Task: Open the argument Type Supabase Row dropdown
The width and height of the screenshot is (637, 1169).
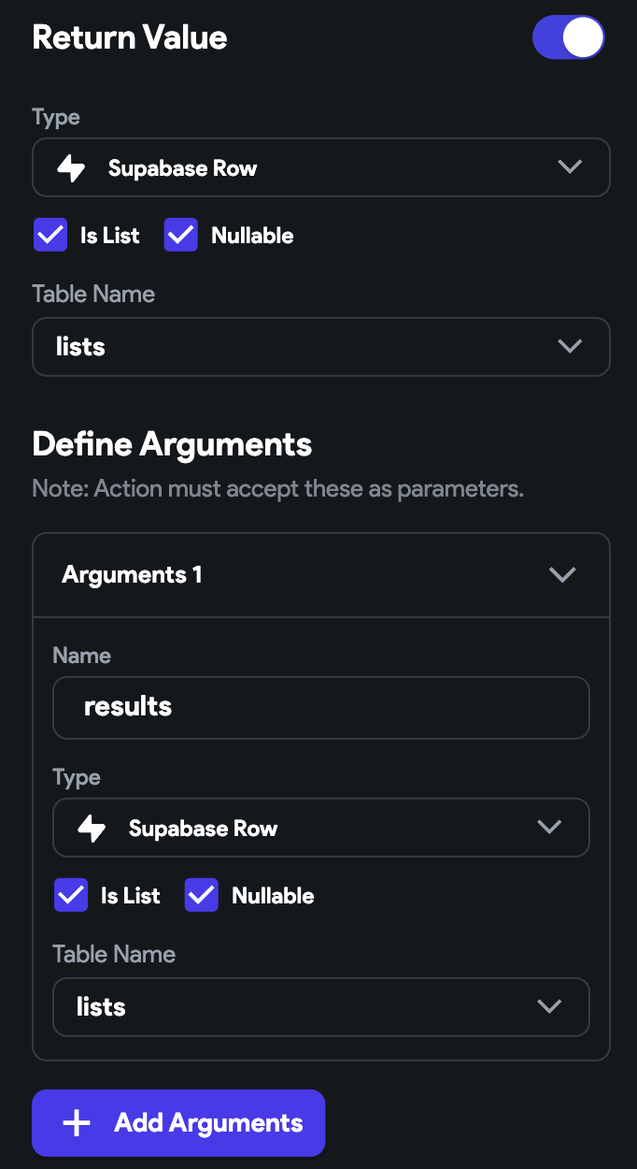Action: pyautogui.click(x=321, y=828)
